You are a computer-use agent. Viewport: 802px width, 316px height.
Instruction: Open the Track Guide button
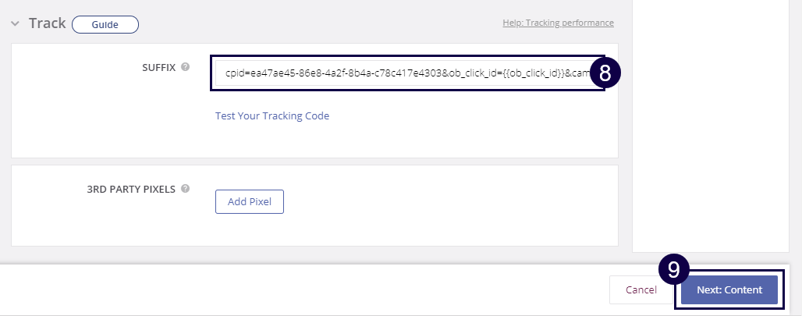pos(105,24)
